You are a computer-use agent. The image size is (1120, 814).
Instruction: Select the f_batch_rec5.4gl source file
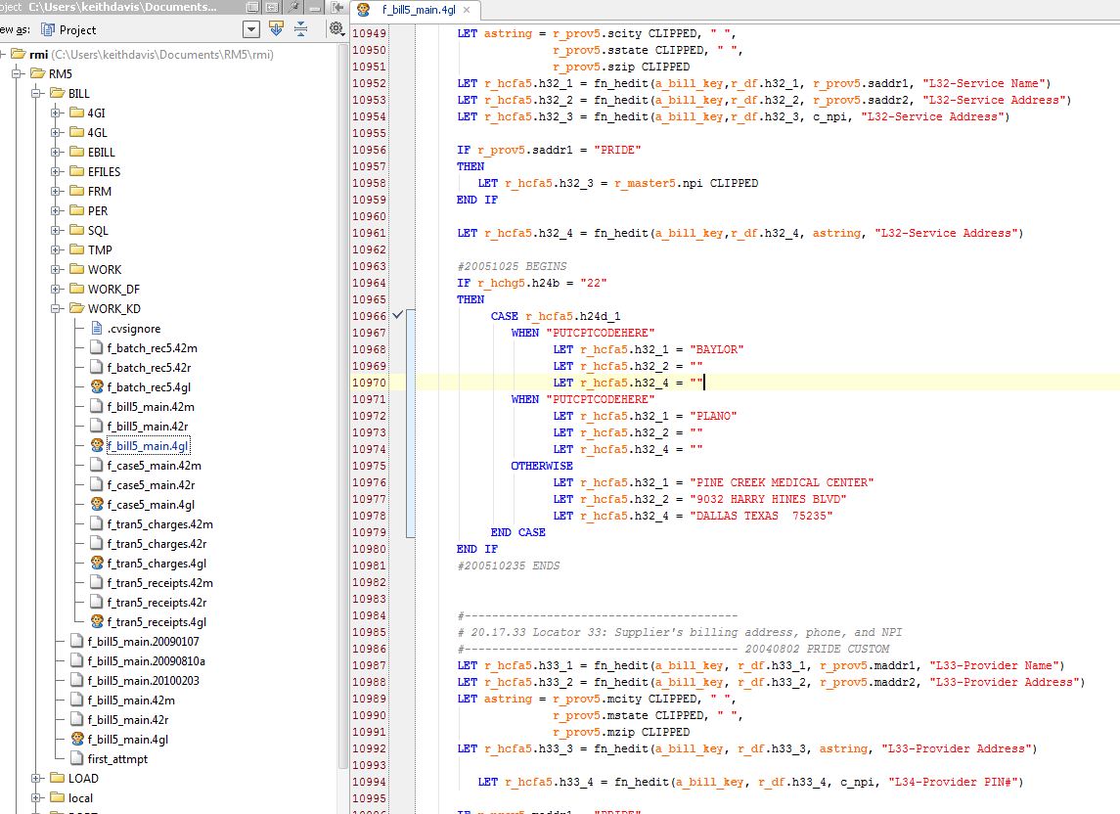[x=149, y=386]
